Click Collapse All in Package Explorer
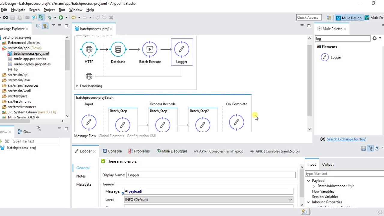Screen dimensions: 384x216 point(38,26)
